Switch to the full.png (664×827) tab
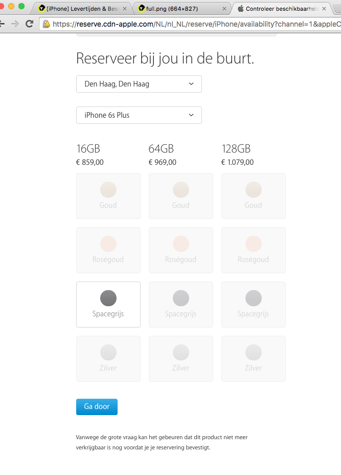This screenshot has width=341, height=475. tap(181, 9)
